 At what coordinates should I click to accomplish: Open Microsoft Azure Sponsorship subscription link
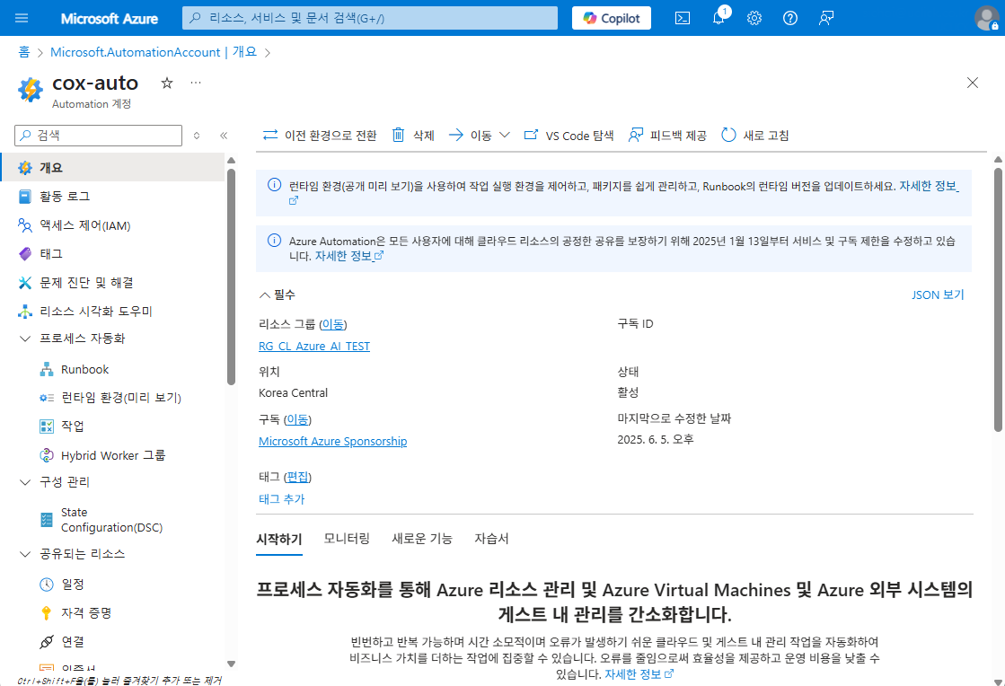pos(332,441)
